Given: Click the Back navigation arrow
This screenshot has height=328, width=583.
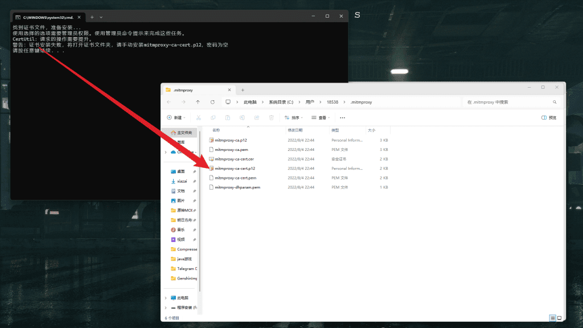Looking at the screenshot, I should coord(169,102).
